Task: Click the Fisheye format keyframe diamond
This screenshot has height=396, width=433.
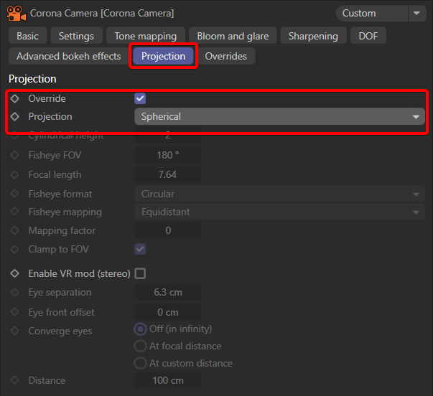Action: pyautogui.click(x=14, y=194)
